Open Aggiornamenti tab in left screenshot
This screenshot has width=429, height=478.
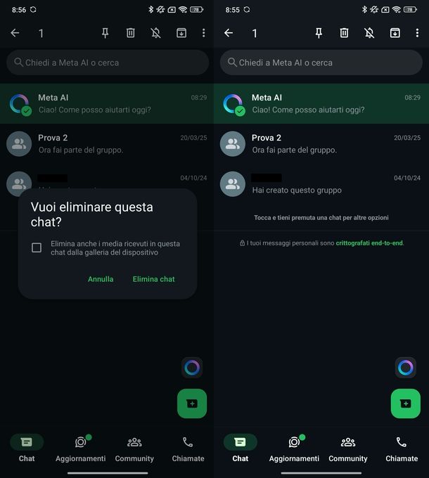pyautogui.click(x=80, y=450)
